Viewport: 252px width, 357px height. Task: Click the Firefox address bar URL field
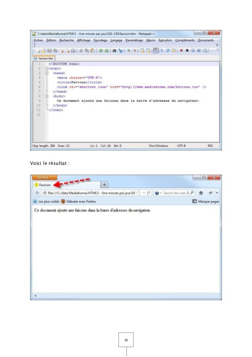coord(91,193)
